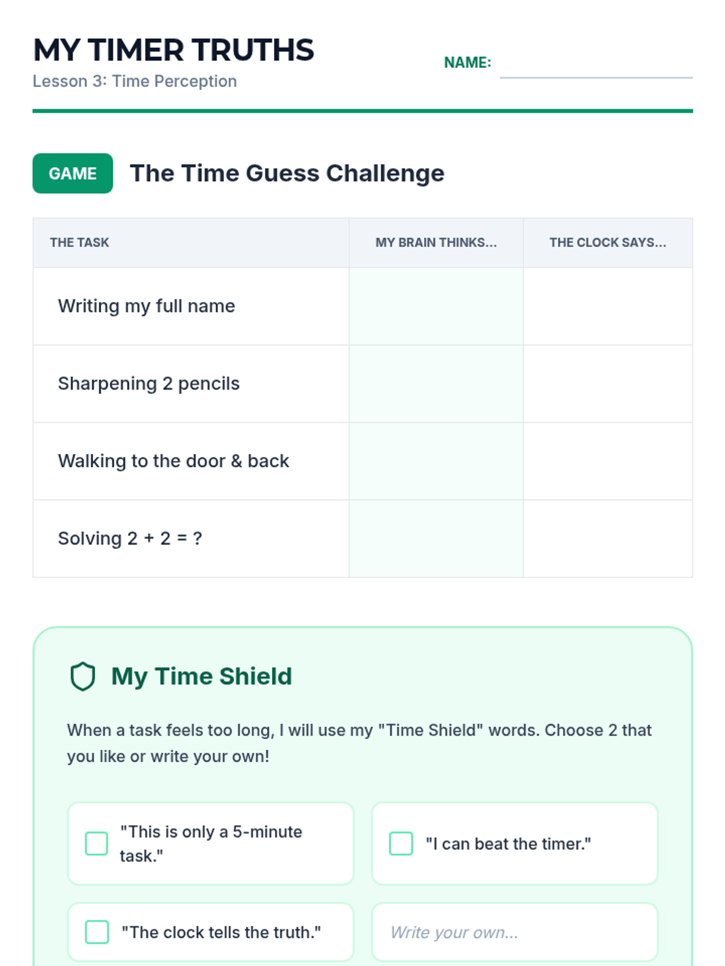Check "This is only a 5-minute task" box

[x=97, y=843]
